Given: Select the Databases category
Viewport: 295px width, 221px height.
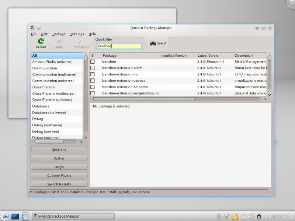Looking at the screenshot, I should [57, 106].
